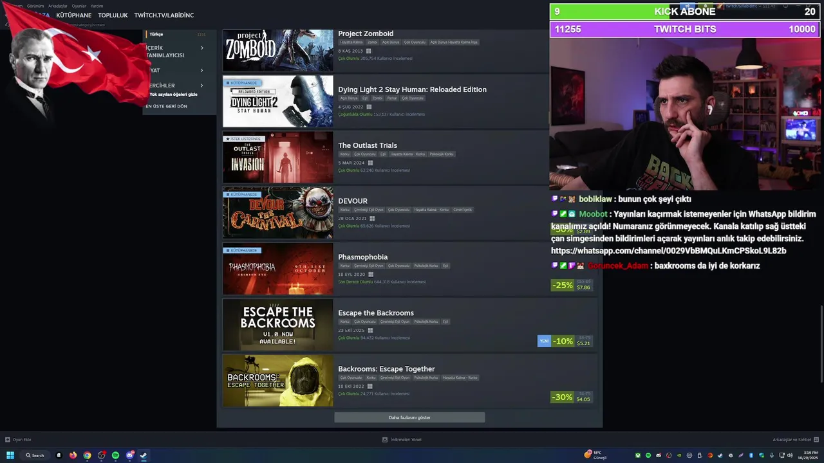This screenshot has width=824, height=463.
Task: Click the -25% discount price for Phasmophobia
Action: point(572,285)
